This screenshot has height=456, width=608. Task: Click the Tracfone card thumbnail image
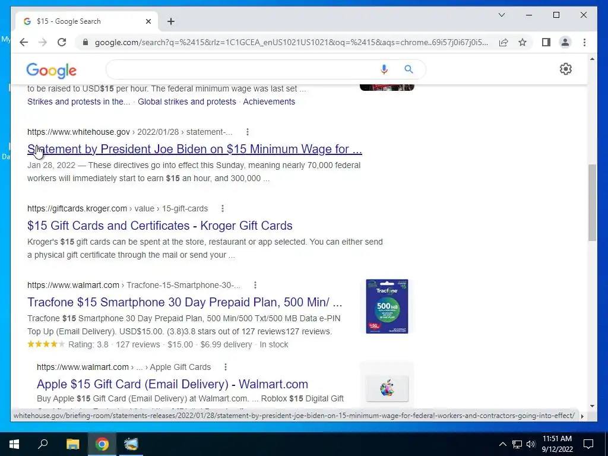coord(387,306)
